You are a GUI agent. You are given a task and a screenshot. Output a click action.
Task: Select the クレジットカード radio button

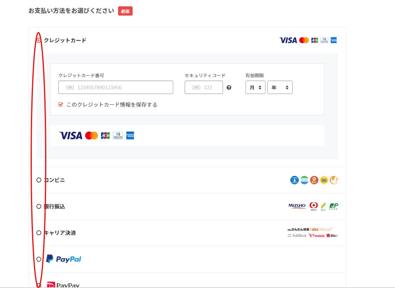coord(39,40)
